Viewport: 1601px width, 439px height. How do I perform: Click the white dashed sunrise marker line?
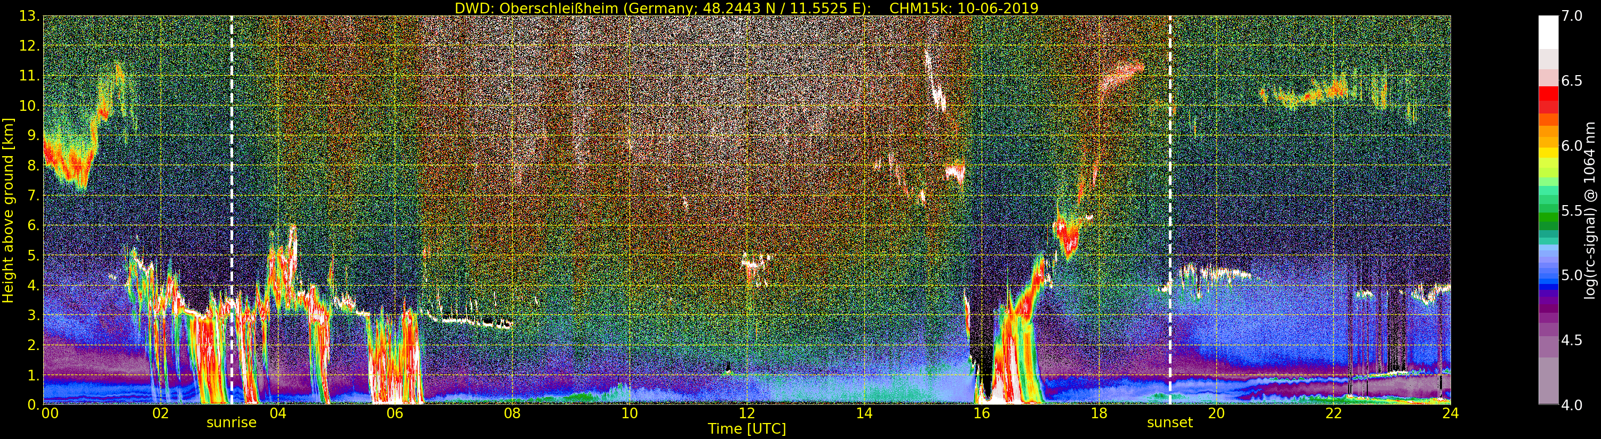(x=231, y=210)
